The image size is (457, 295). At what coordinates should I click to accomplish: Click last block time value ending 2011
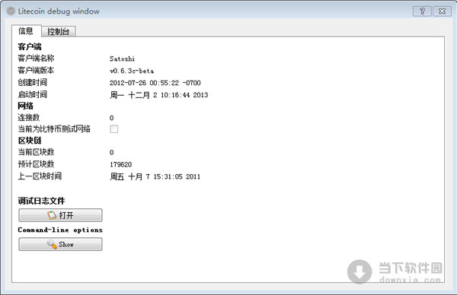[x=155, y=176]
